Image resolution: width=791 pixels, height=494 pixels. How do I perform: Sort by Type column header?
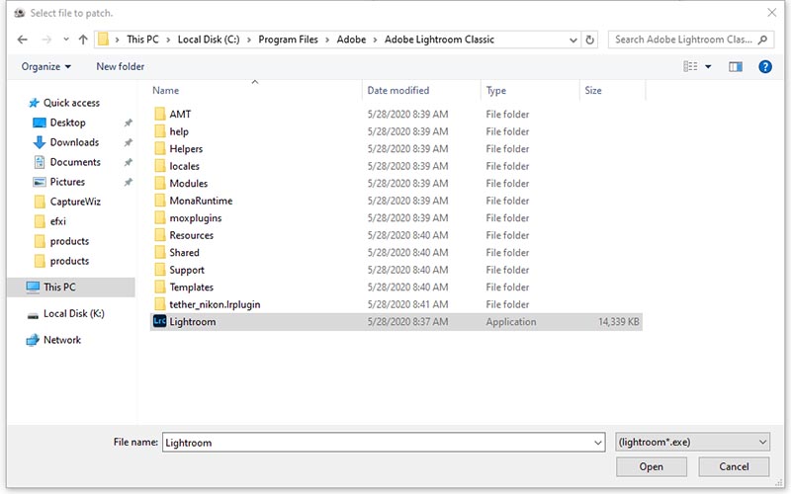pyautogui.click(x=496, y=91)
